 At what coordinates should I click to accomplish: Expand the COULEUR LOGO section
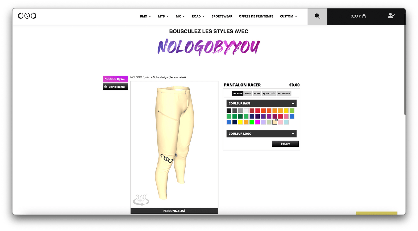tap(293, 134)
